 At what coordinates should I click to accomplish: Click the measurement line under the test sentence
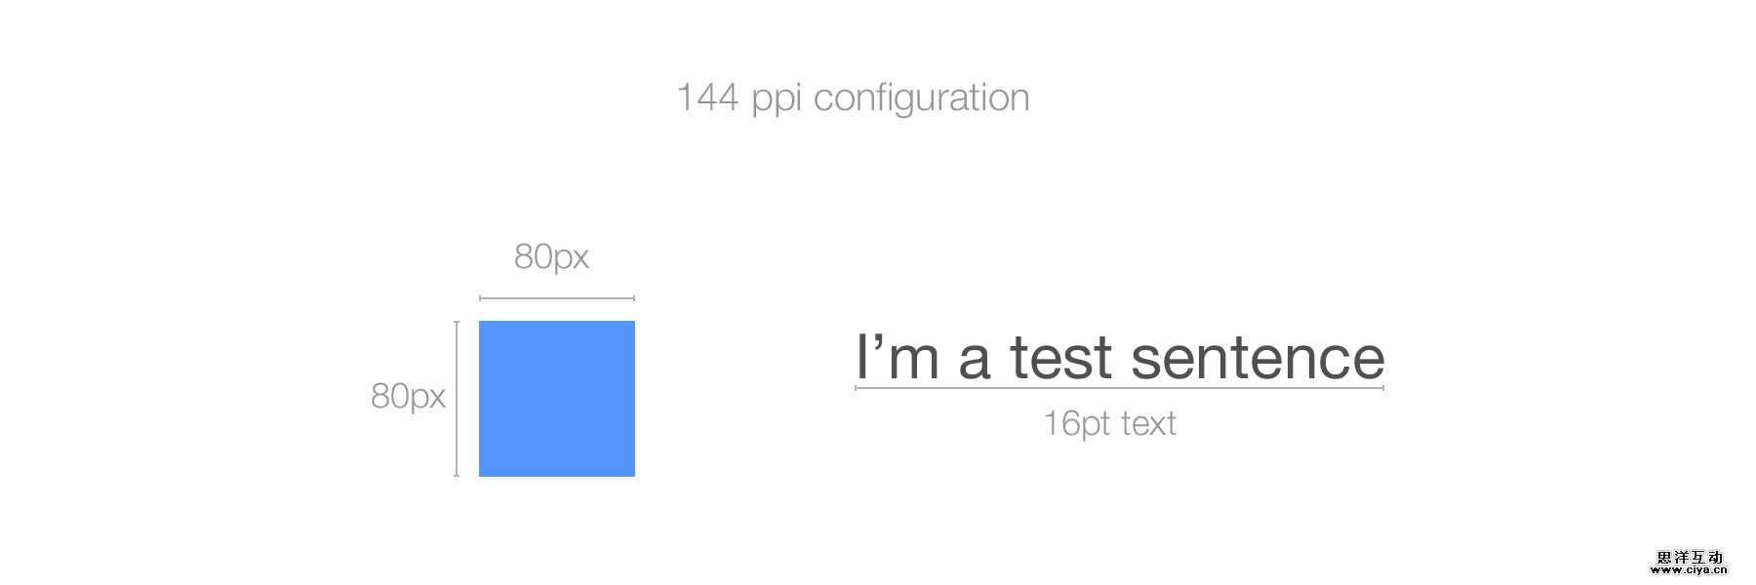pyautogui.click(x=1119, y=388)
